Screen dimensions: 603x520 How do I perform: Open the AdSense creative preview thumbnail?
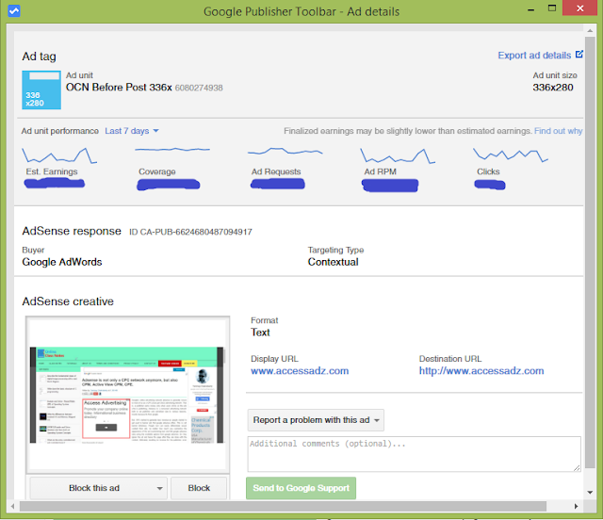pos(128,395)
